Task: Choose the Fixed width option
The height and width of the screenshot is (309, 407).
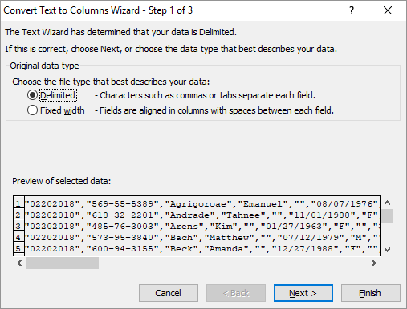Action: (x=32, y=110)
